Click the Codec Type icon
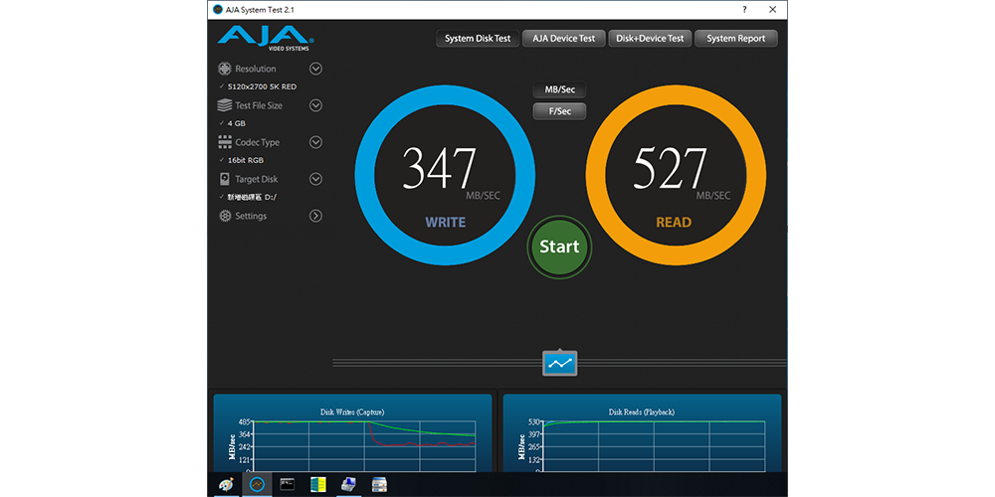The height and width of the screenshot is (497, 995). point(224,142)
